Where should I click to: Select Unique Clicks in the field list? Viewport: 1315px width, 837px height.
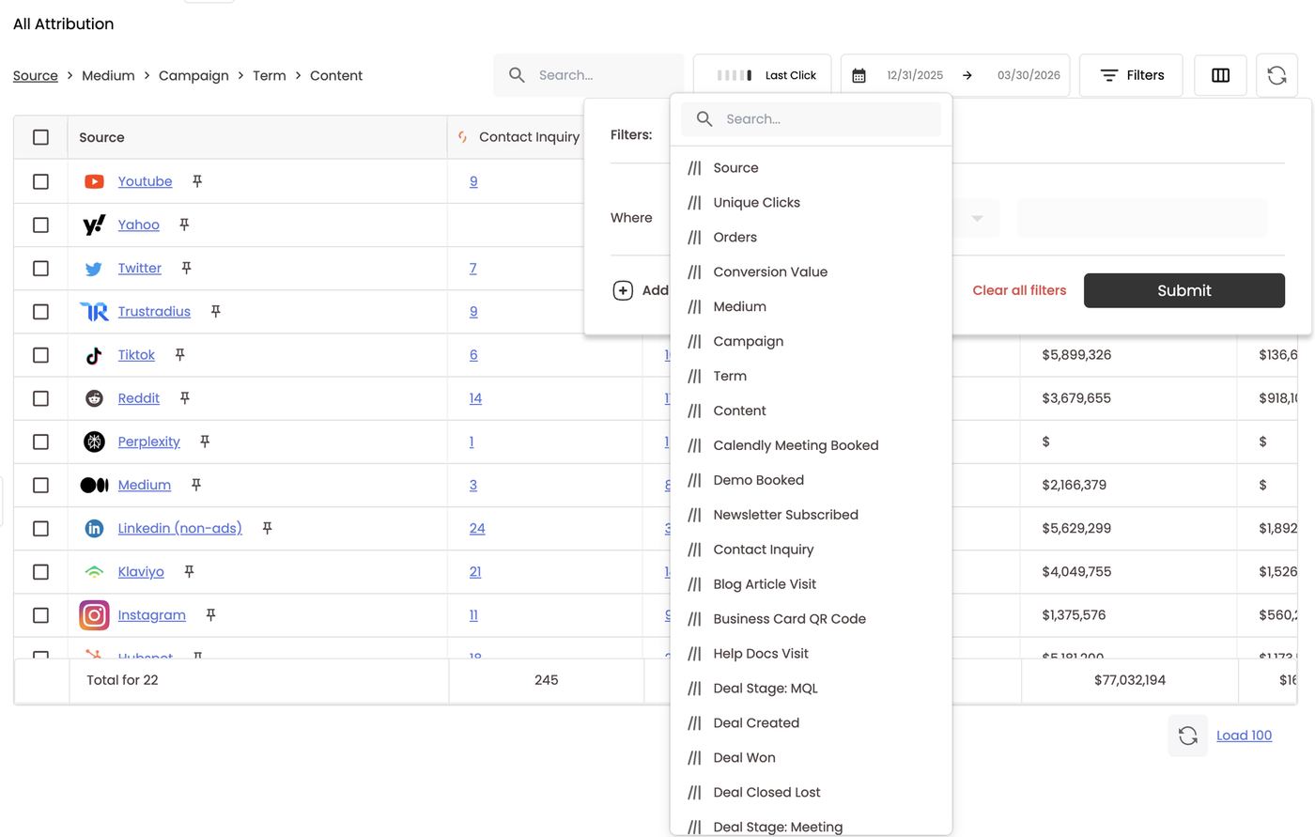[x=811, y=202]
